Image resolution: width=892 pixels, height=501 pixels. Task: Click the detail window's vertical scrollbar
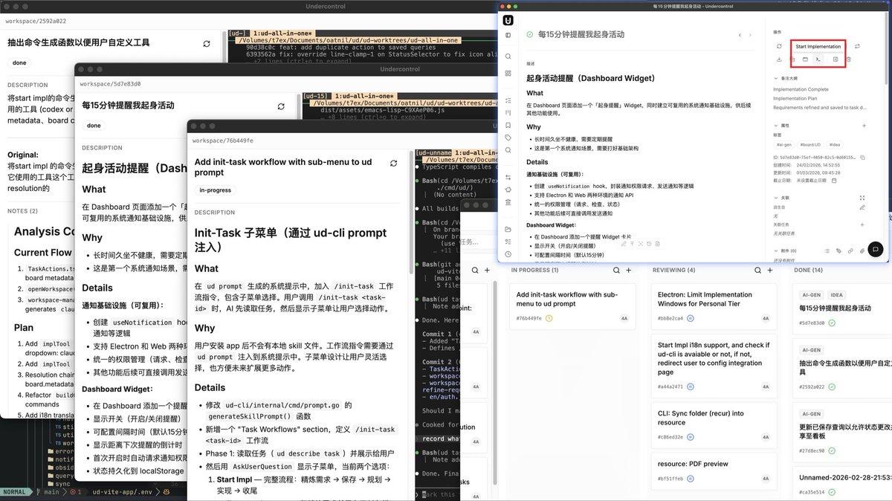887,52
